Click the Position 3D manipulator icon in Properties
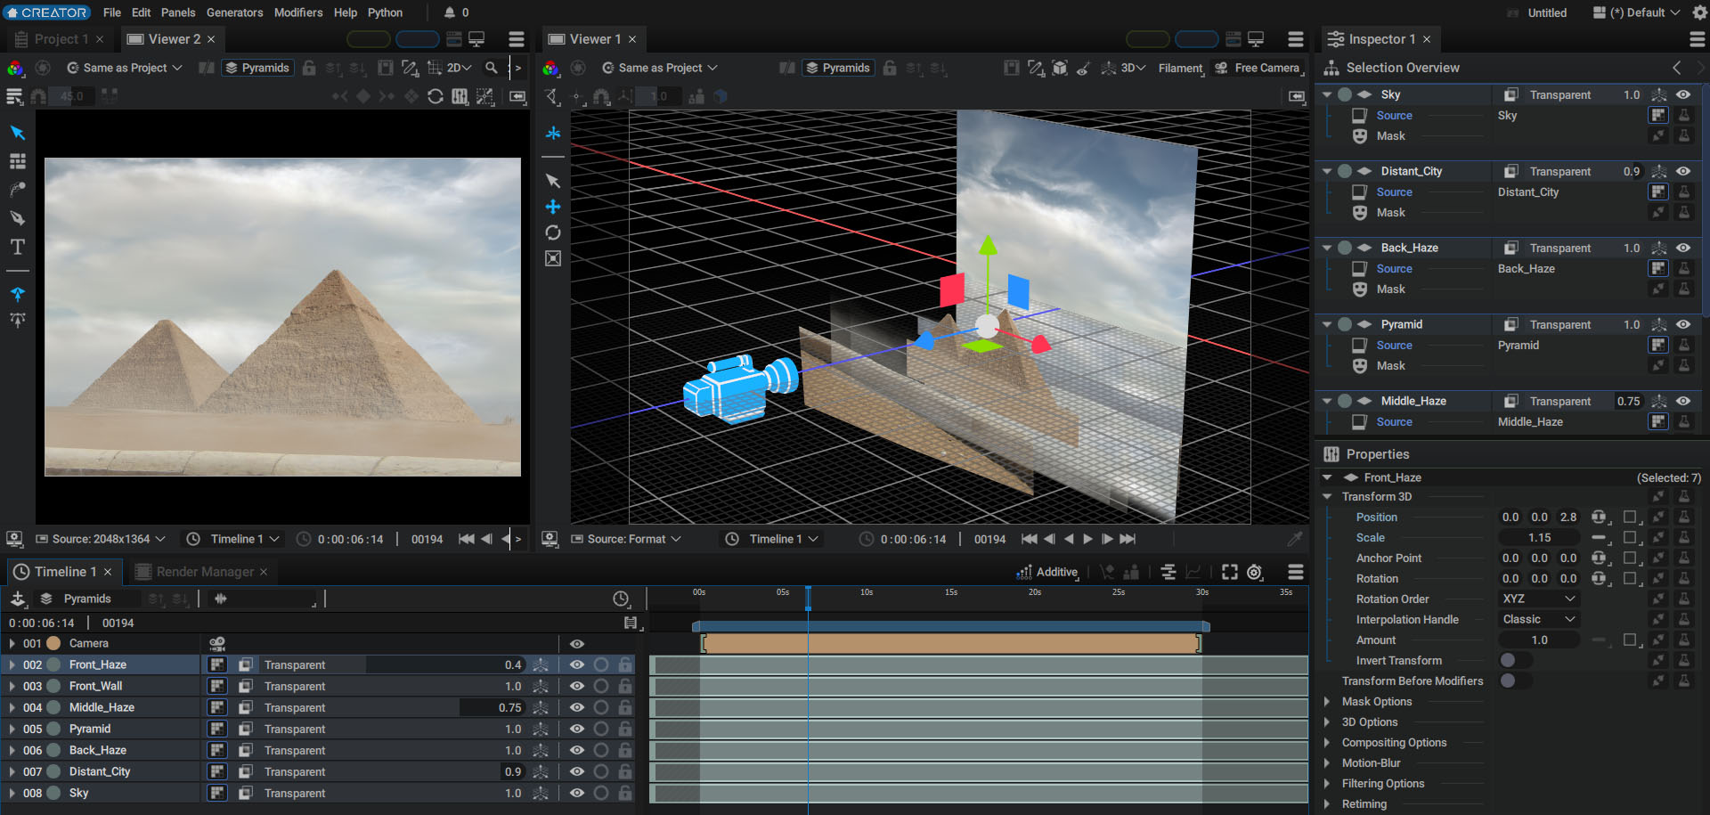Screen dimensions: 1710x815 [x=1600, y=518]
